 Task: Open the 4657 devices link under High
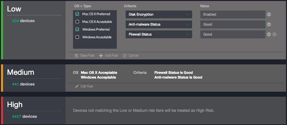25,116
